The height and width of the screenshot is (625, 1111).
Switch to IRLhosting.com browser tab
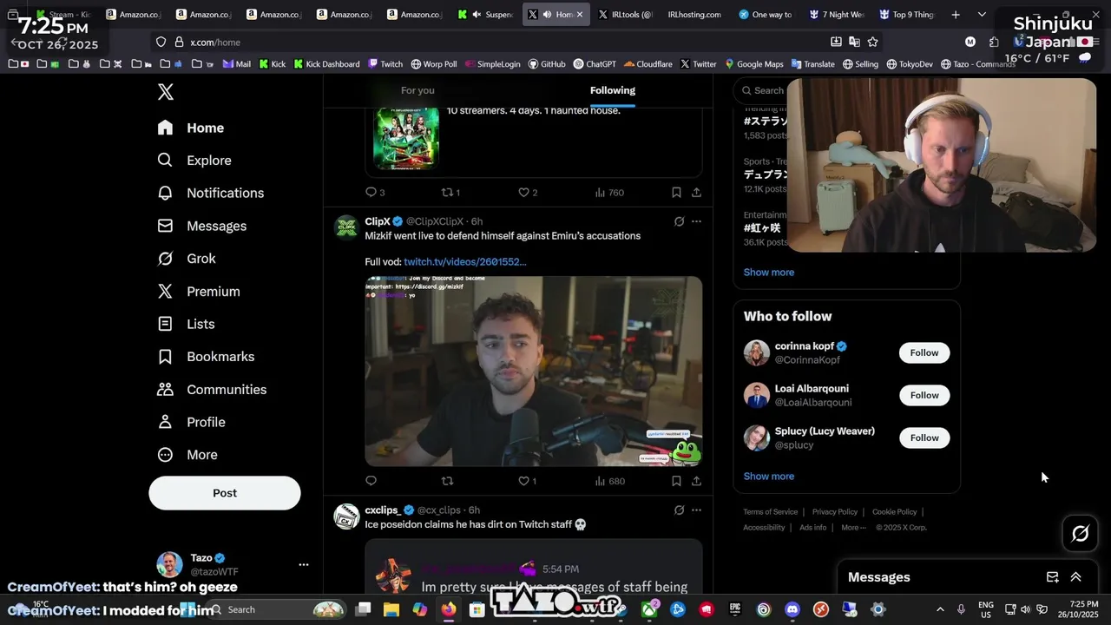click(694, 14)
